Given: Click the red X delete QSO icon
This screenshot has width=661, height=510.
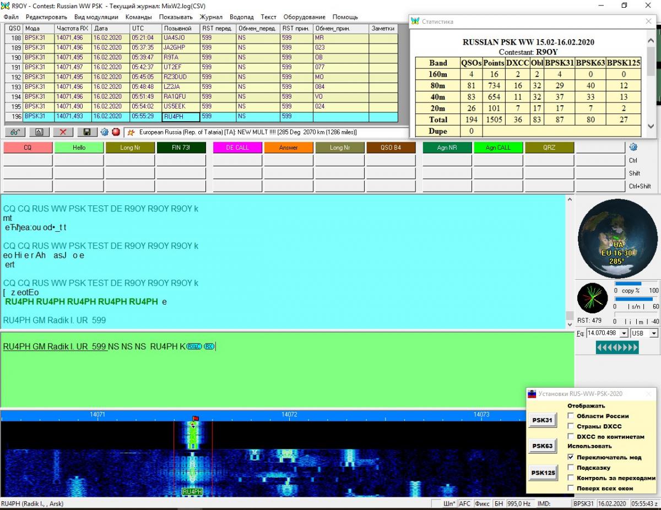Looking at the screenshot, I should [63, 132].
